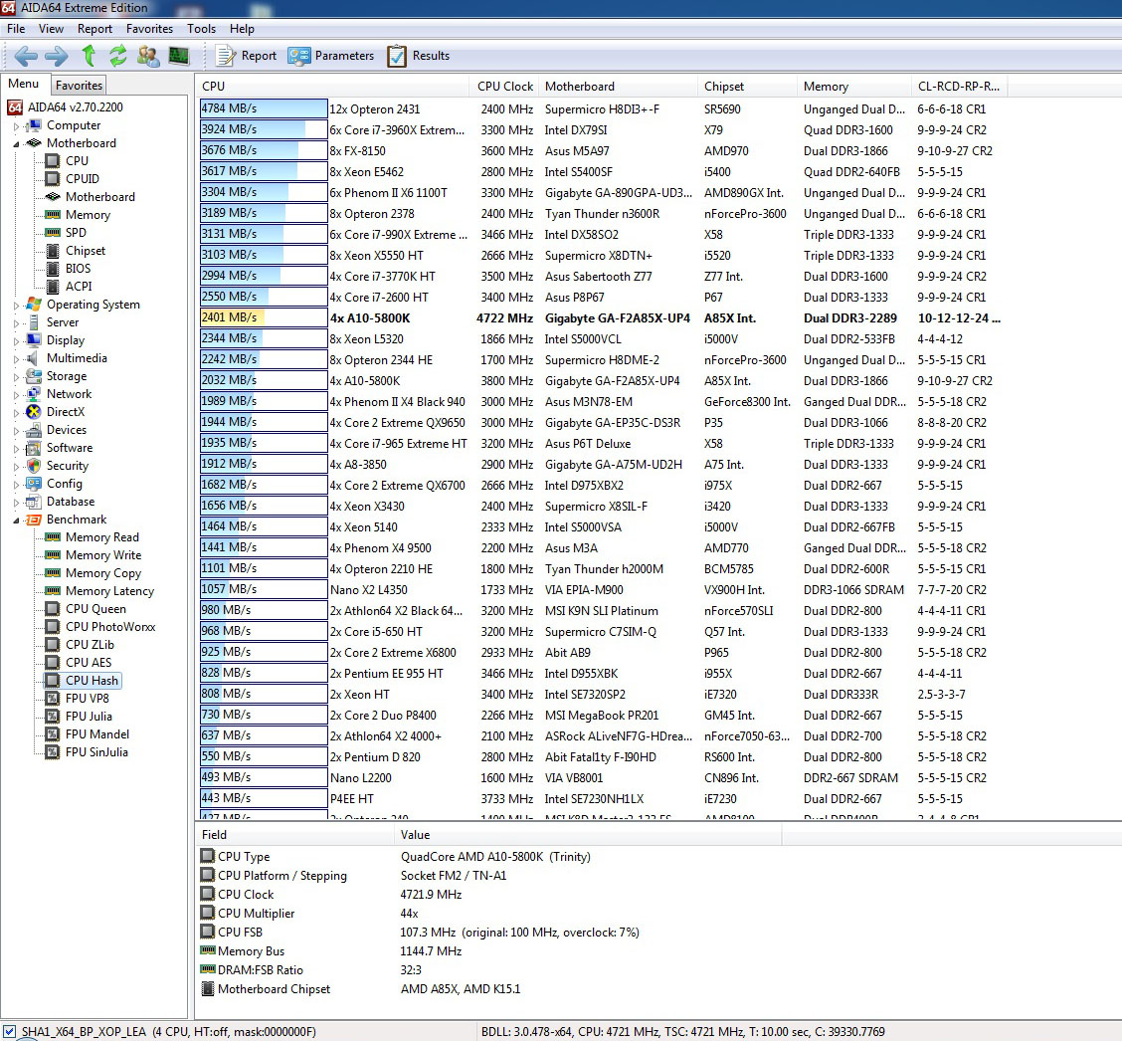Expand the Computer tree node

pyautogui.click(x=16, y=126)
